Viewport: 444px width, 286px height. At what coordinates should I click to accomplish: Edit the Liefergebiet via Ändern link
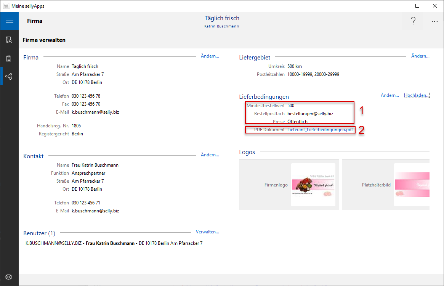[x=420, y=56]
